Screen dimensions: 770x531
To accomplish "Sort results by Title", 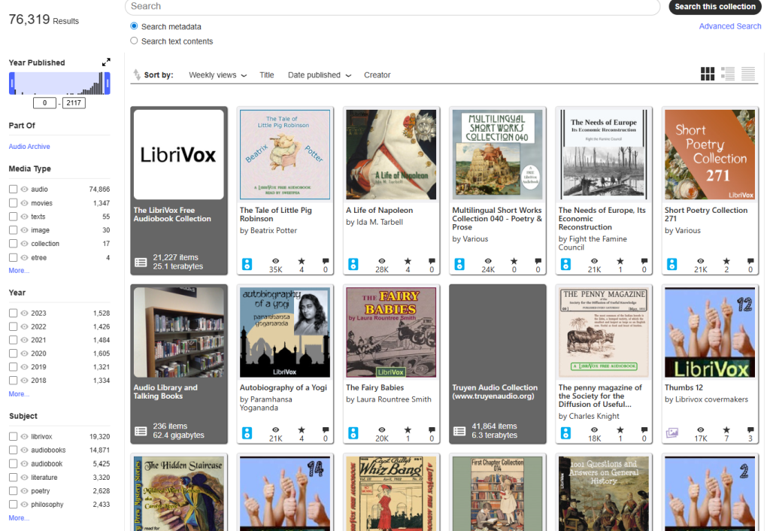I will 267,75.
